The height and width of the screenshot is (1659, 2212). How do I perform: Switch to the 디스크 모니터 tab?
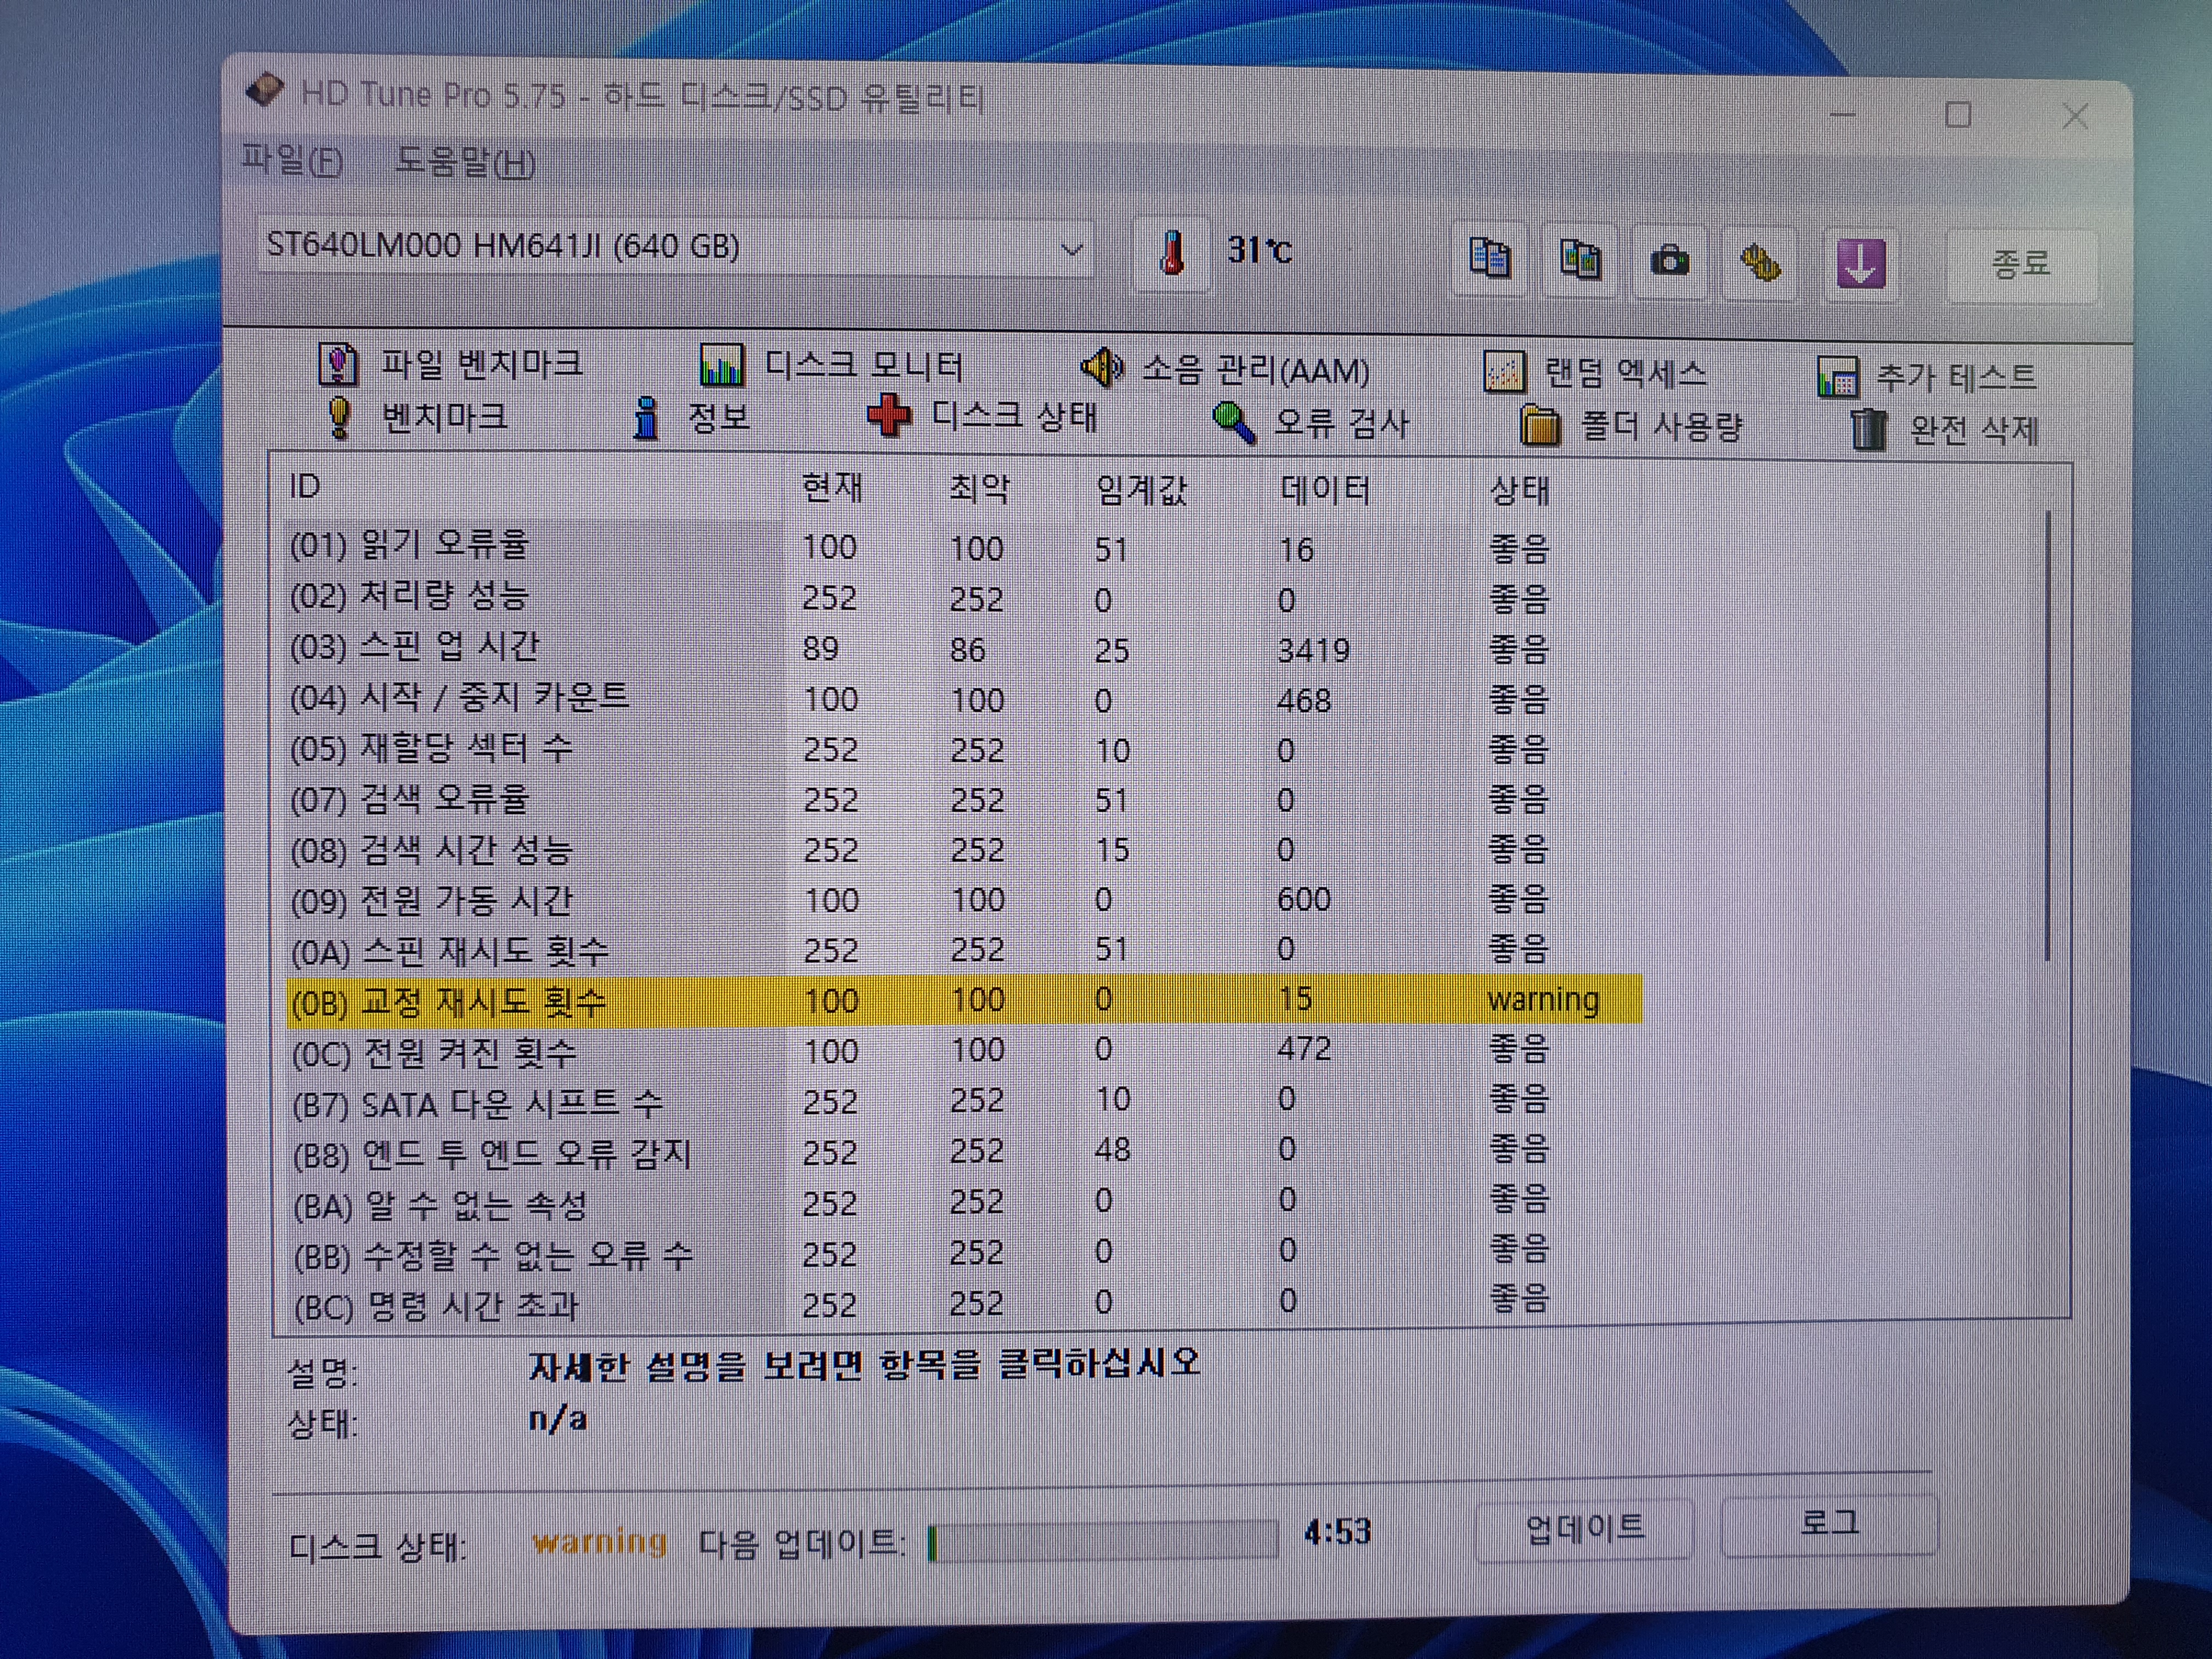pyautogui.click(x=831, y=366)
